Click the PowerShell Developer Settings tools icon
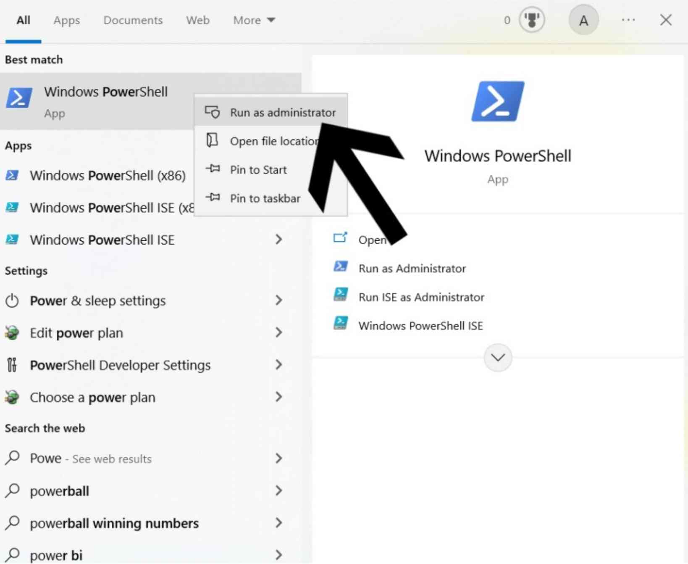Screen dimensions: 688x564 pos(12,364)
